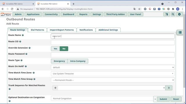186x104 pixels.
Task: Collapse the Submit/Reset action bar arrow
Action: click(155, 99)
